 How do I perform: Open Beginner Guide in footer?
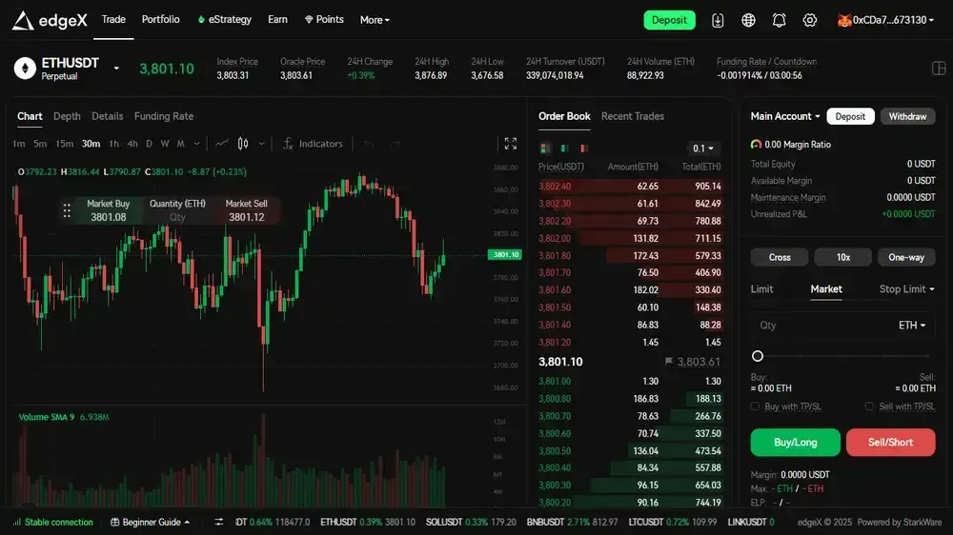151,522
